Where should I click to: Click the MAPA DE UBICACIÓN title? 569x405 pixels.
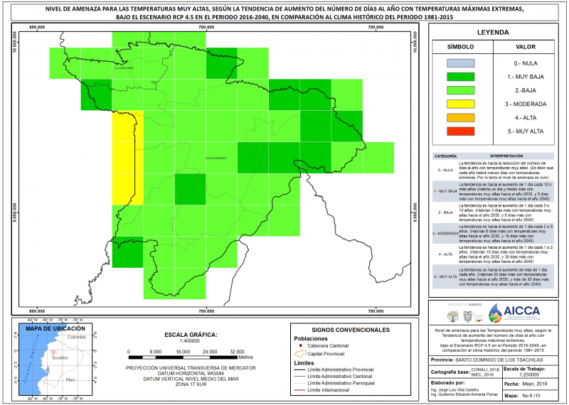pyautogui.click(x=55, y=328)
